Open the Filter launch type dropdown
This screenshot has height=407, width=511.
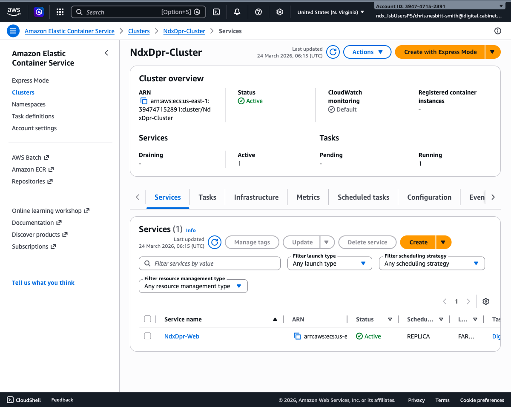click(x=330, y=263)
